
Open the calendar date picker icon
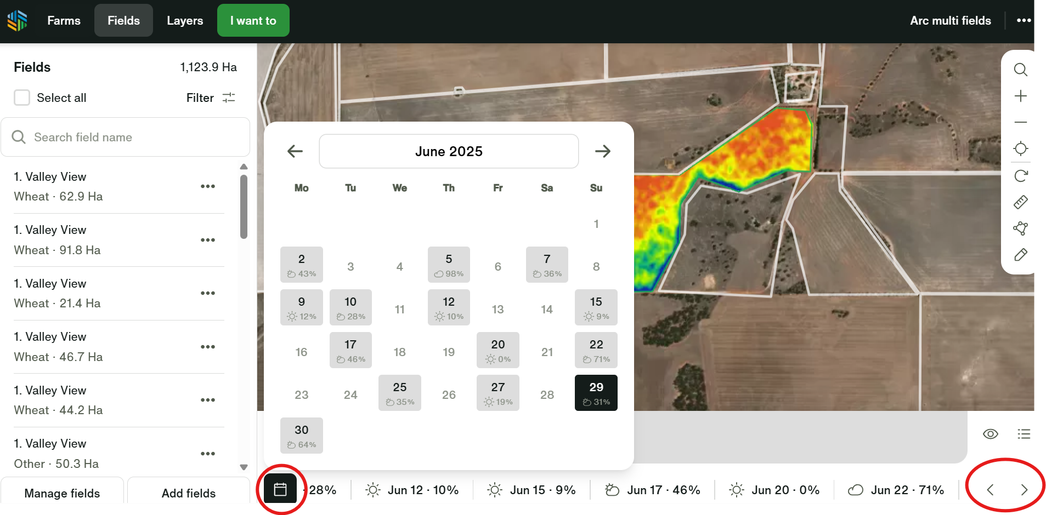point(280,489)
